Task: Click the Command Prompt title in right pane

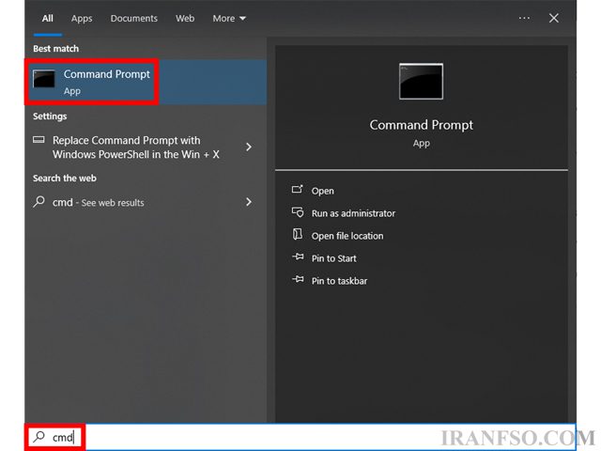Action: click(422, 125)
